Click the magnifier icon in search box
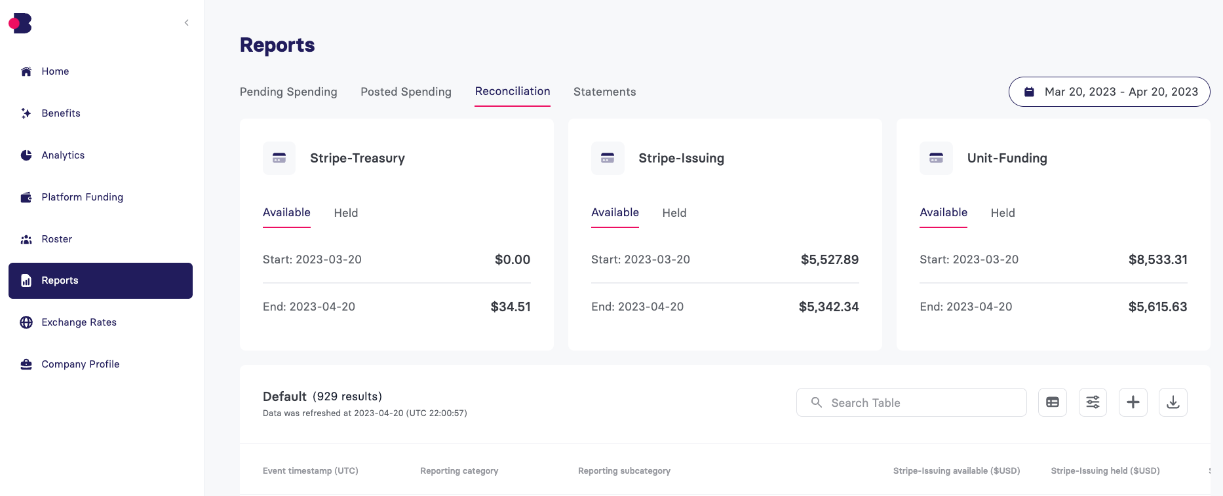 (x=817, y=402)
